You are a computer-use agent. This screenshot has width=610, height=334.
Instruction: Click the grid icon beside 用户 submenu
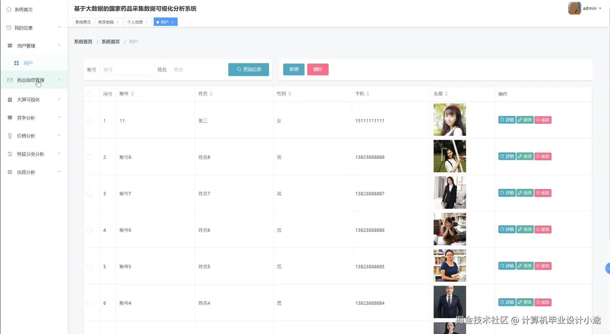pyautogui.click(x=16, y=63)
